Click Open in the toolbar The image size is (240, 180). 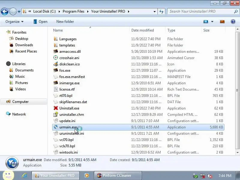40,22
